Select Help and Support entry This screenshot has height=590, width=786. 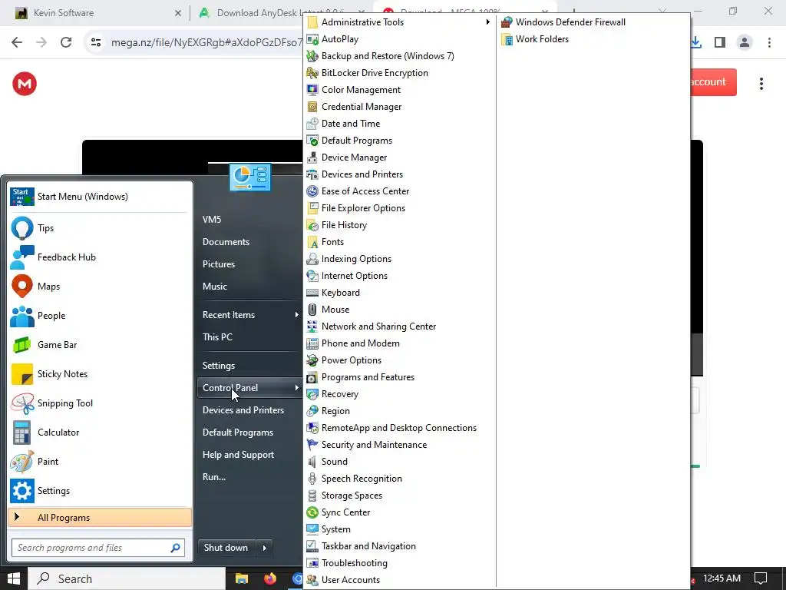pyautogui.click(x=238, y=455)
